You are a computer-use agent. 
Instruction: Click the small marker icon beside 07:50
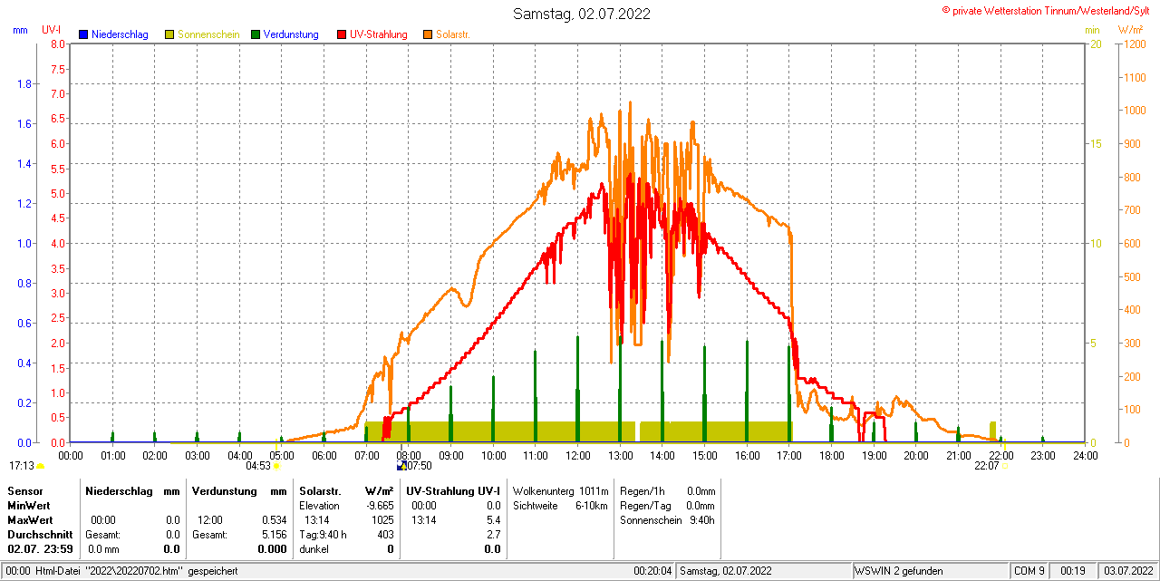pos(402,465)
